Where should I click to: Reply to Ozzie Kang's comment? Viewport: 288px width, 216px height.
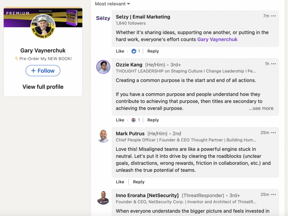pos(153,120)
